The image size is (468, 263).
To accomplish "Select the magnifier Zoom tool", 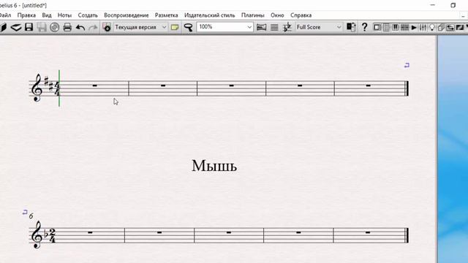I will pyautogui.click(x=188, y=28).
